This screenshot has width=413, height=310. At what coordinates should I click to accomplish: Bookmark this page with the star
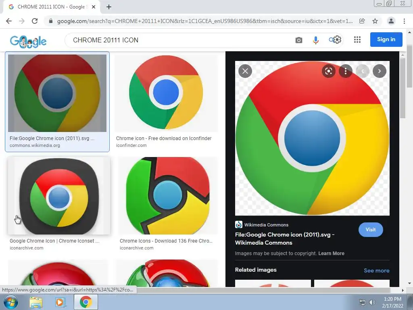[375, 21]
